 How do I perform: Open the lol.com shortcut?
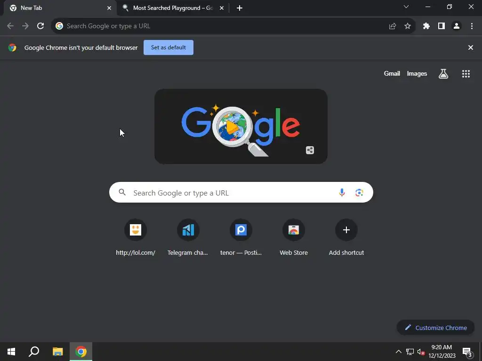(x=136, y=237)
